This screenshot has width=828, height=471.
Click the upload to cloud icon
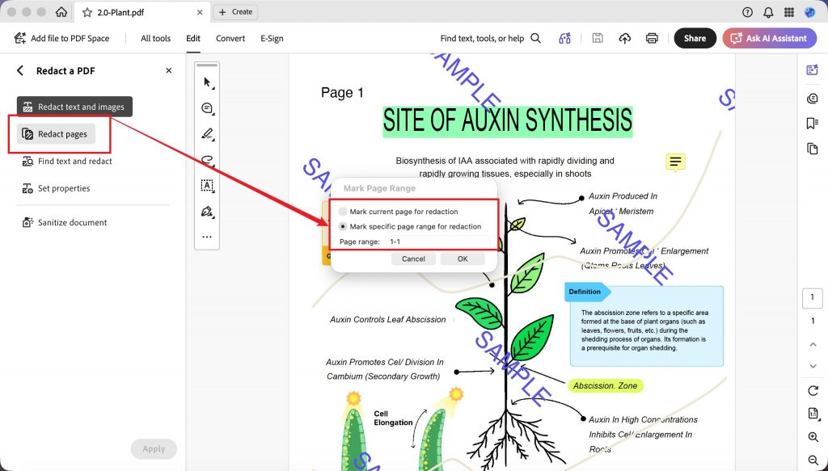(x=625, y=38)
